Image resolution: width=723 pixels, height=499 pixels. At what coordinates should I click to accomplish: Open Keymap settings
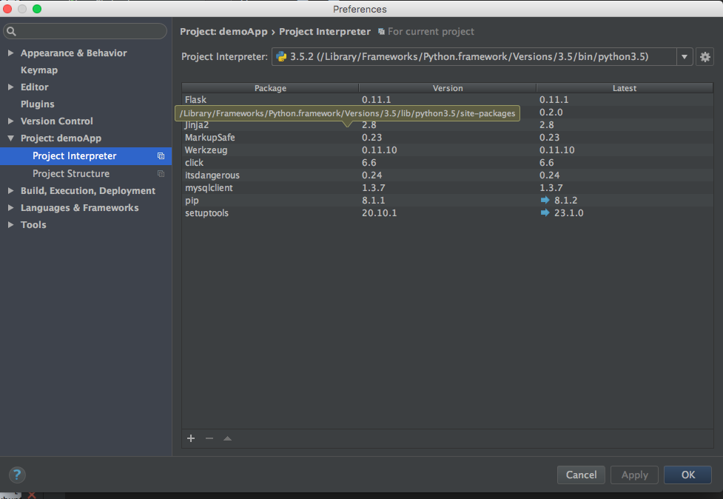[39, 70]
